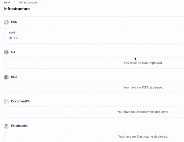Click the RDS section heading

[14, 77]
